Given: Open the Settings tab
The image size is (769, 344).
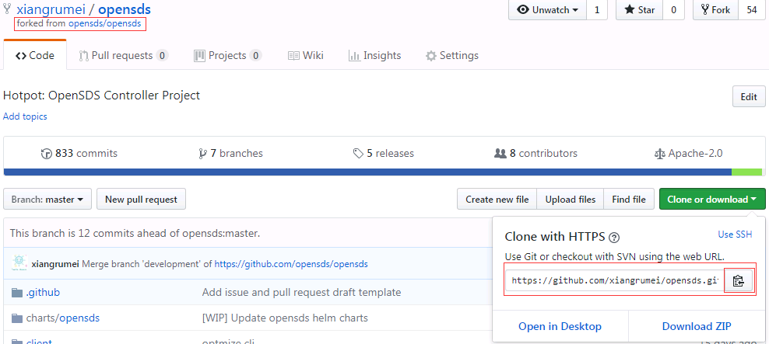Looking at the screenshot, I should 452,55.
